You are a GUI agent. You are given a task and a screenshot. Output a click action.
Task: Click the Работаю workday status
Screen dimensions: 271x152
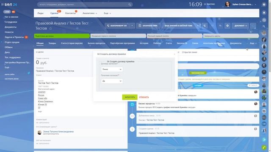coord(210,4)
